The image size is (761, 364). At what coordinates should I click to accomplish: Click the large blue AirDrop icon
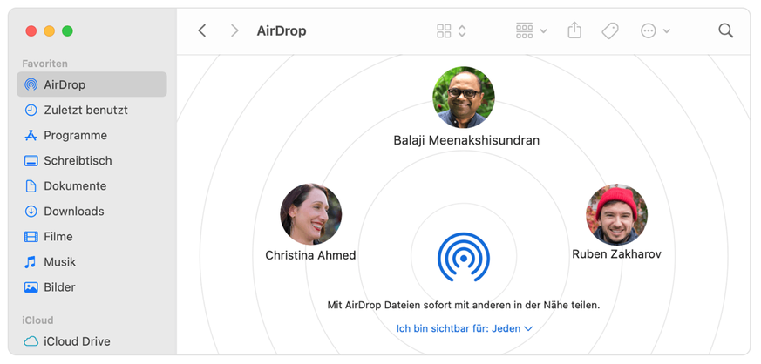(464, 258)
